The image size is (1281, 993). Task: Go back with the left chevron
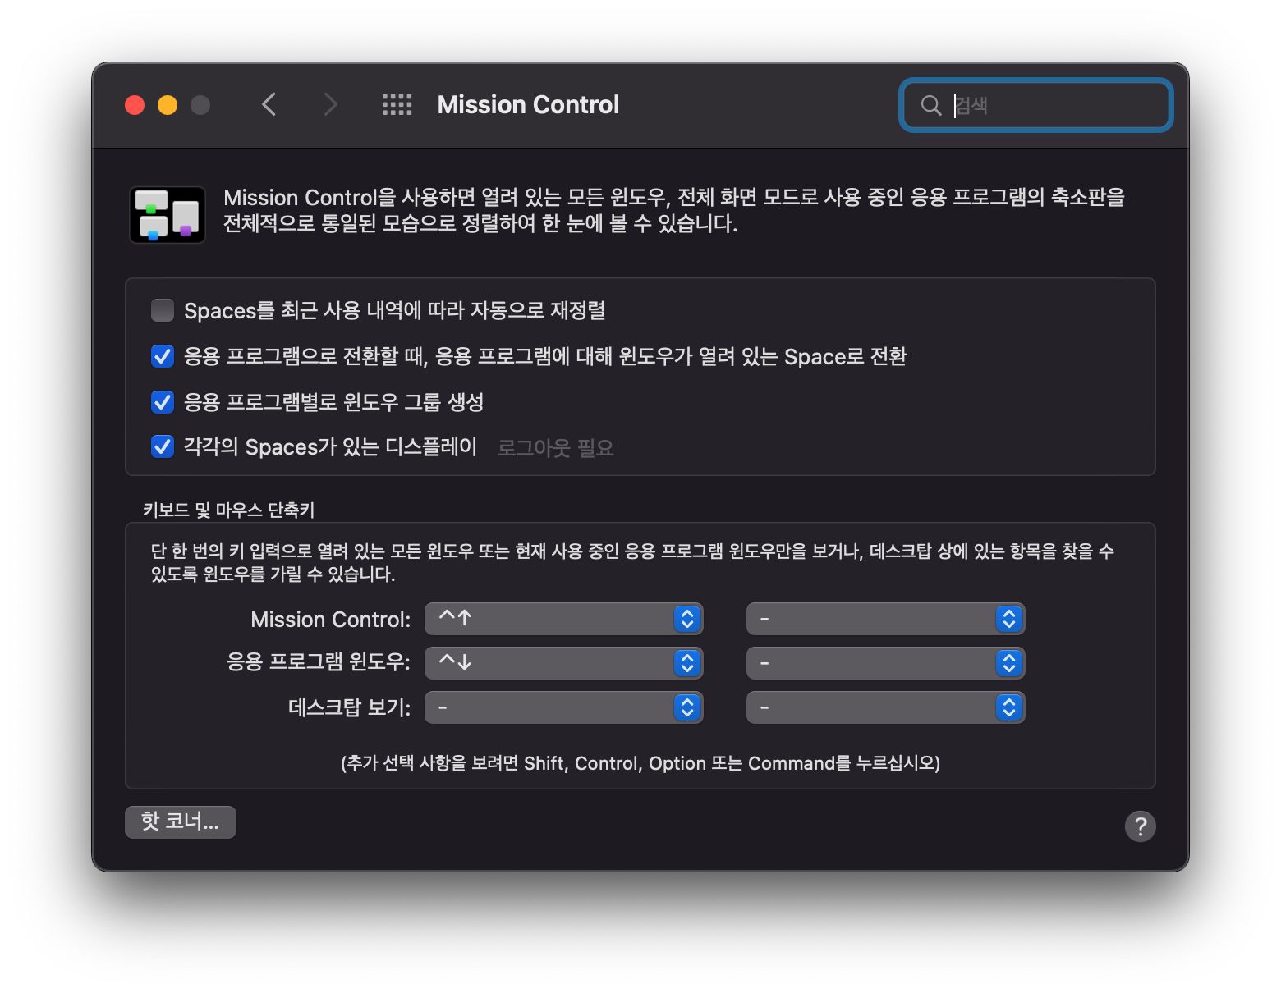(x=269, y=104)
